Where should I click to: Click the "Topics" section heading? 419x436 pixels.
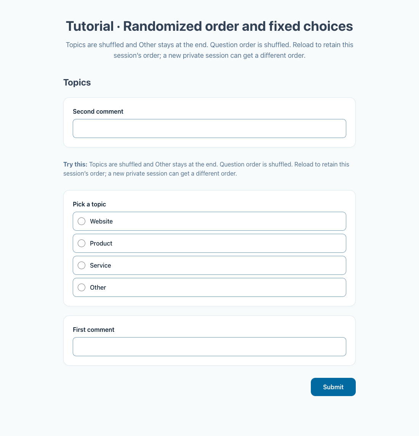tap(77, 82)
